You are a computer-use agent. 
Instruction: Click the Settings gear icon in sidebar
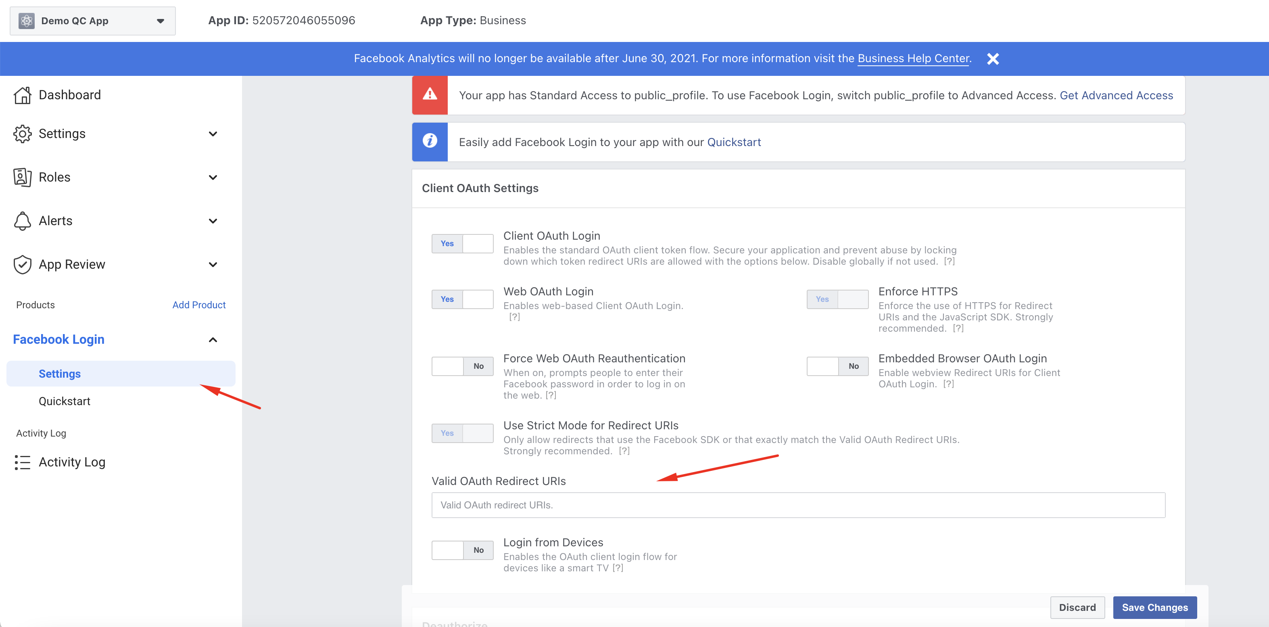pyautogui.click(x=23, y=134)
